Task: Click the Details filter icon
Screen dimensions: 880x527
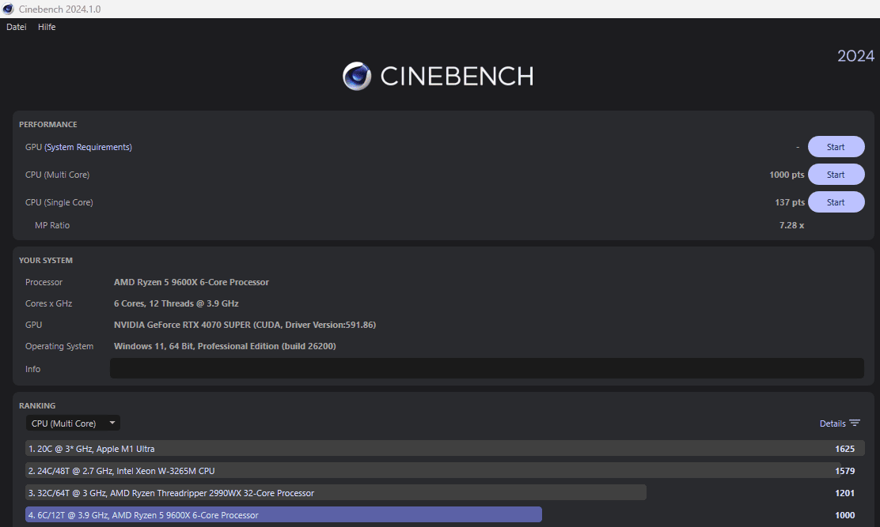Action: 854,423
